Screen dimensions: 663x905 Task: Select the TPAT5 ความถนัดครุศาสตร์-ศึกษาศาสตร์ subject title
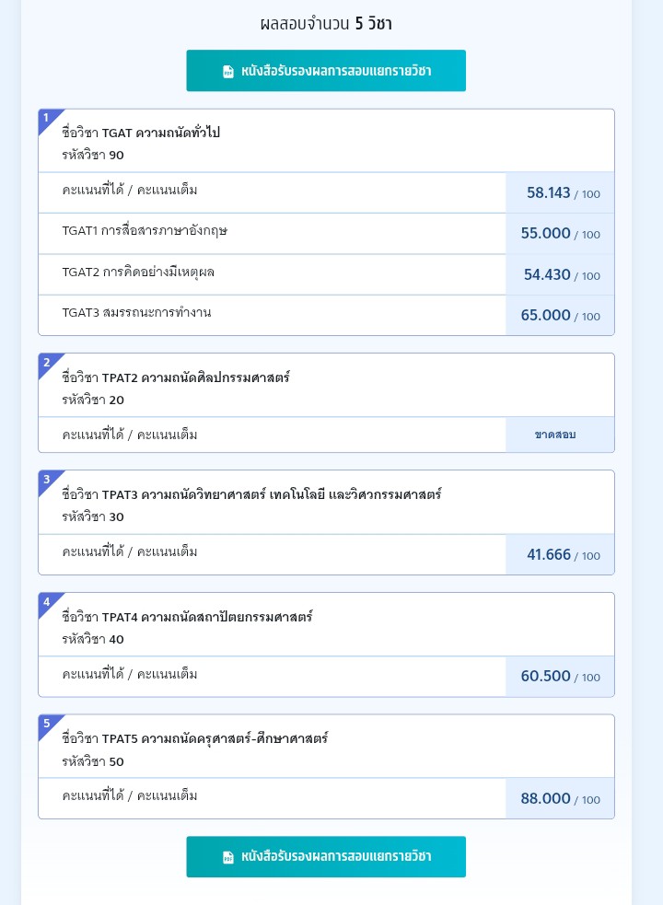tap(194, 738)
